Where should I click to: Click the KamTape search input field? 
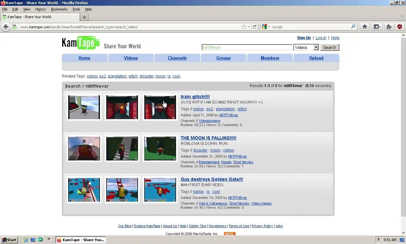point(247,47)
